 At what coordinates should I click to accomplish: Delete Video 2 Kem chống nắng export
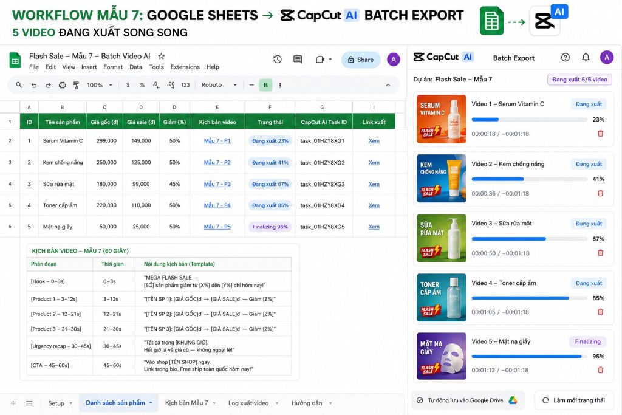tap(600, 193)
